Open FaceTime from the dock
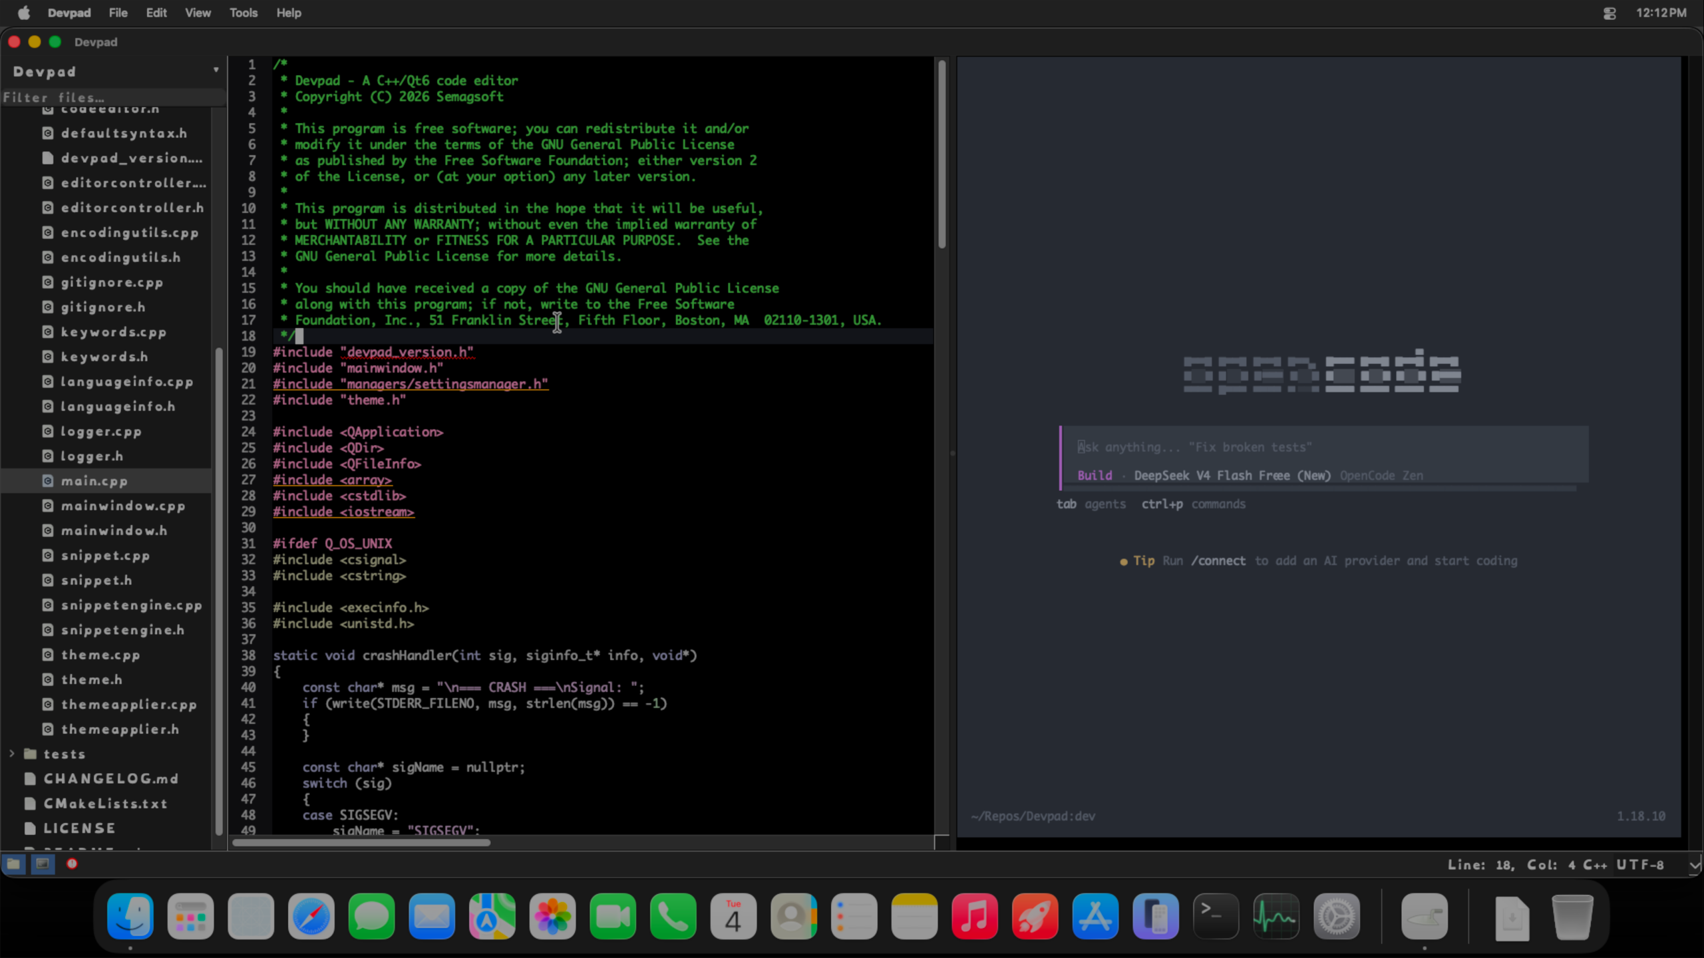 tap(613, 917)
